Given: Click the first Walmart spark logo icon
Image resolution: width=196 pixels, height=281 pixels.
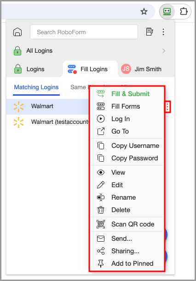Looking at the screenshot, I should [18, 107].
